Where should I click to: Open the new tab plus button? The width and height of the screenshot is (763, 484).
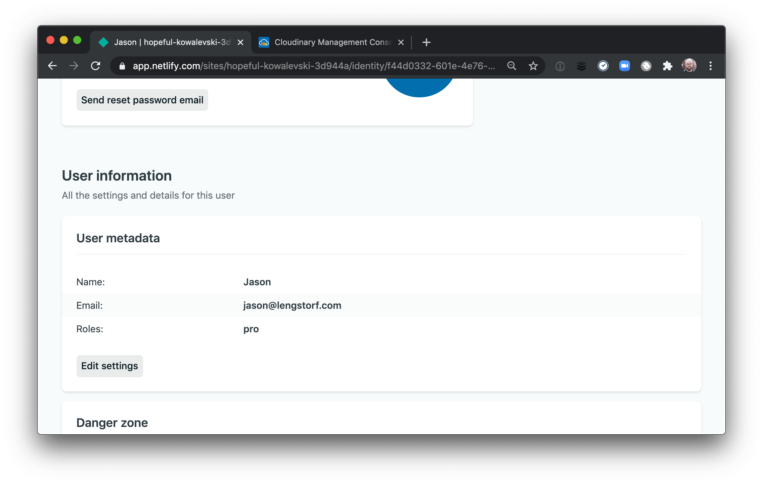pyautogui.click(x=426, y=42)
